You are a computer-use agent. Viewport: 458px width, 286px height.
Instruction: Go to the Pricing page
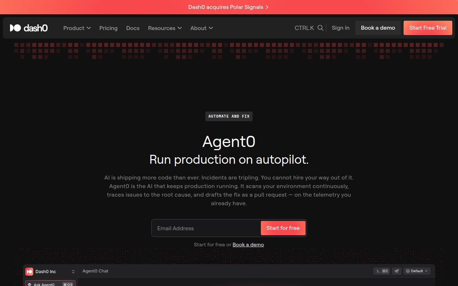108,28
